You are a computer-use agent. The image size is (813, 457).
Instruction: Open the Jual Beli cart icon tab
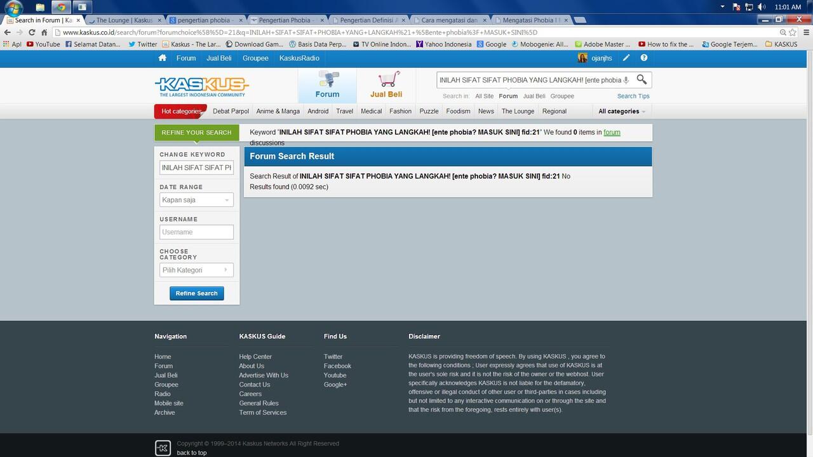[386, 84]
